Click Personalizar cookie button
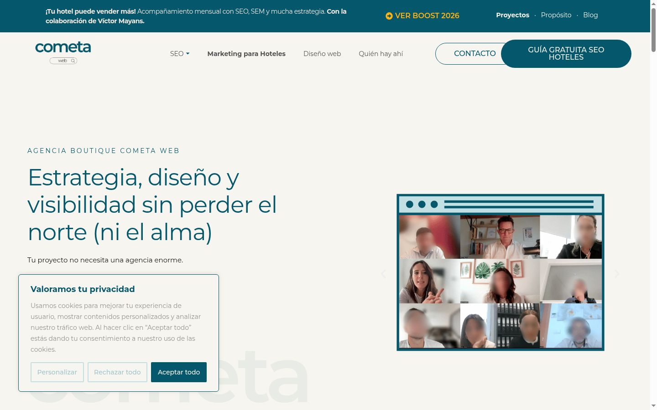The image size is (657, 410). coord(57,372)
